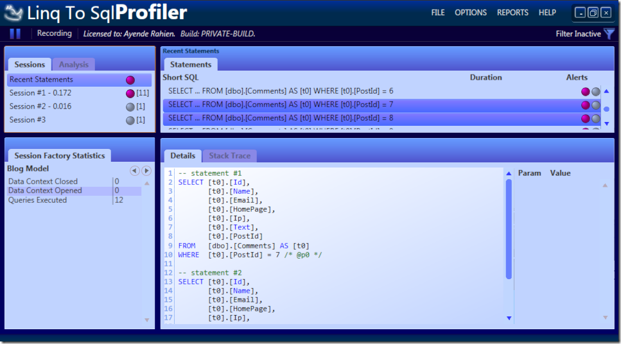Screen dimensions: 621x344
Task: Select statement with PostId = 6
Action: click(x=382, y=91)
